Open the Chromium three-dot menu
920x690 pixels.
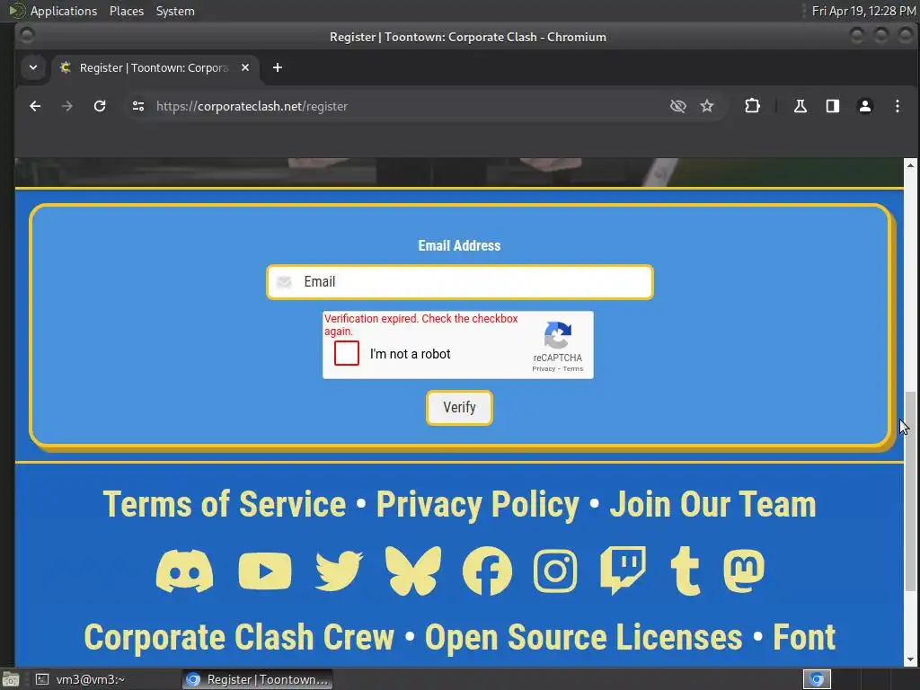tap(898, 106)
